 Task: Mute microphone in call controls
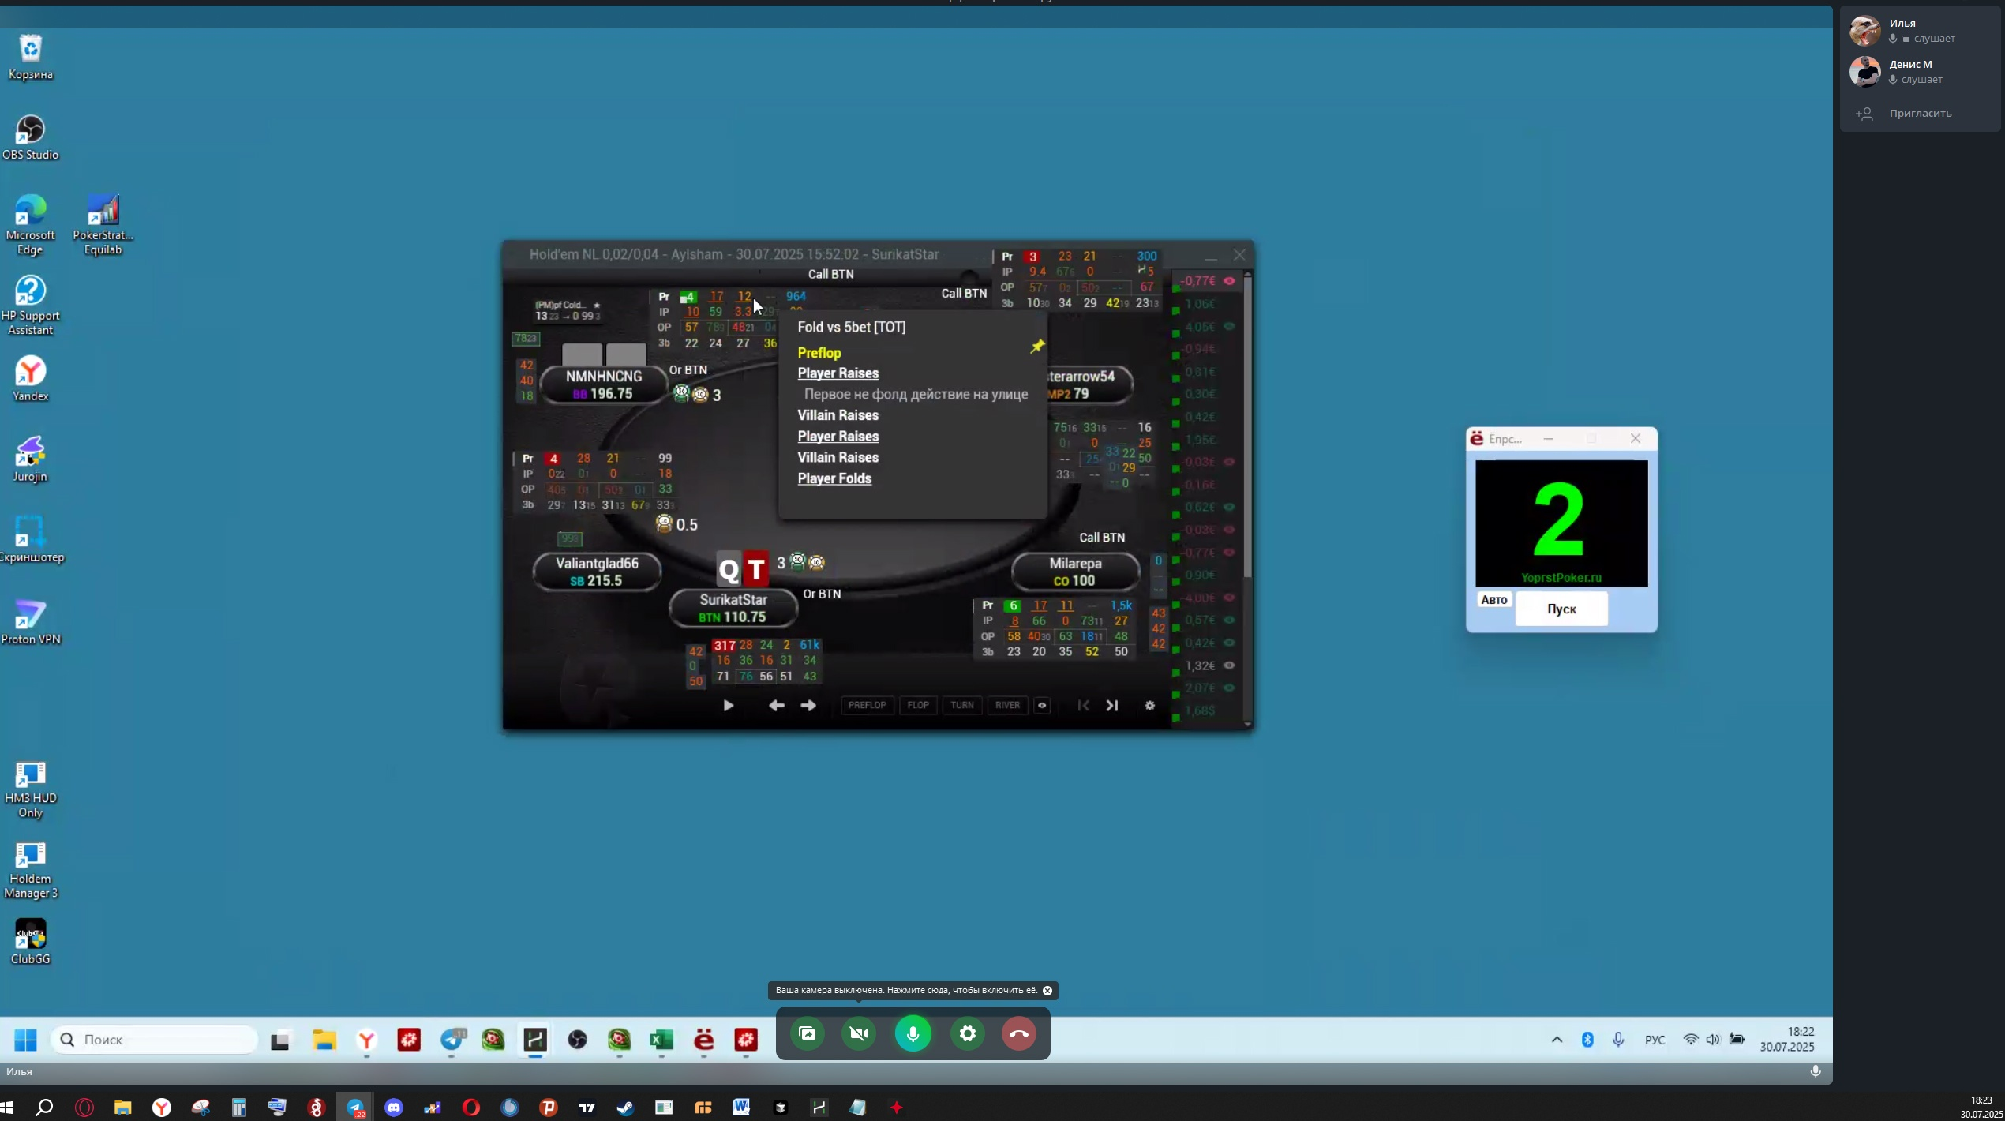913,1033
